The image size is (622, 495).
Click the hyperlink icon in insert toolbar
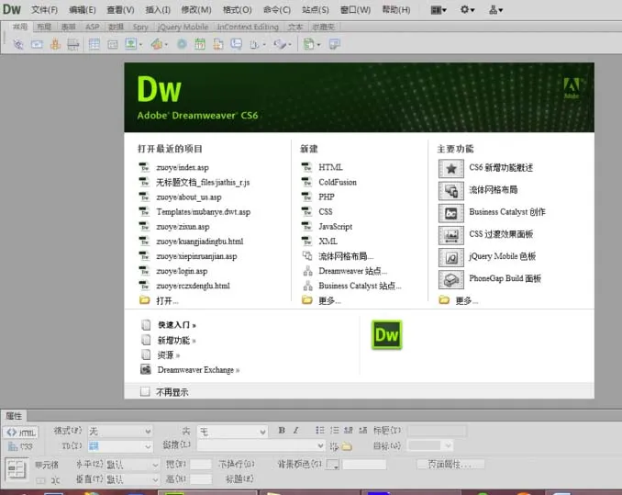[x=18, y=44]
